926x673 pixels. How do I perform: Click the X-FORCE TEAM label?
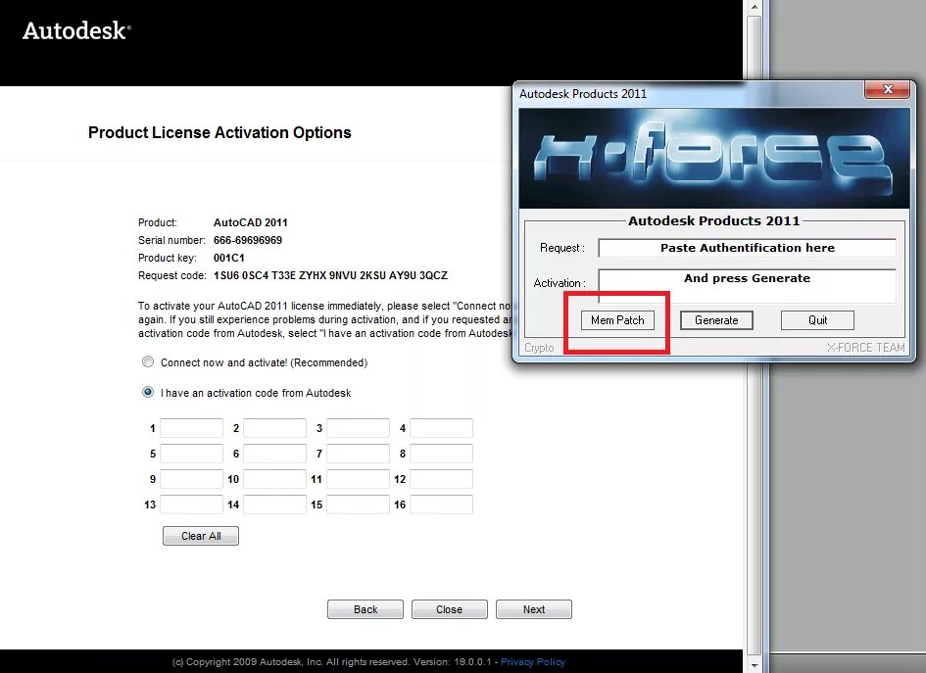pos(866,348)
